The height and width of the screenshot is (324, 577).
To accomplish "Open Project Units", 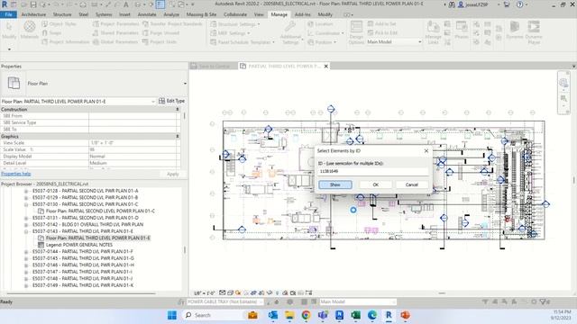I will (x=160, y=42).
